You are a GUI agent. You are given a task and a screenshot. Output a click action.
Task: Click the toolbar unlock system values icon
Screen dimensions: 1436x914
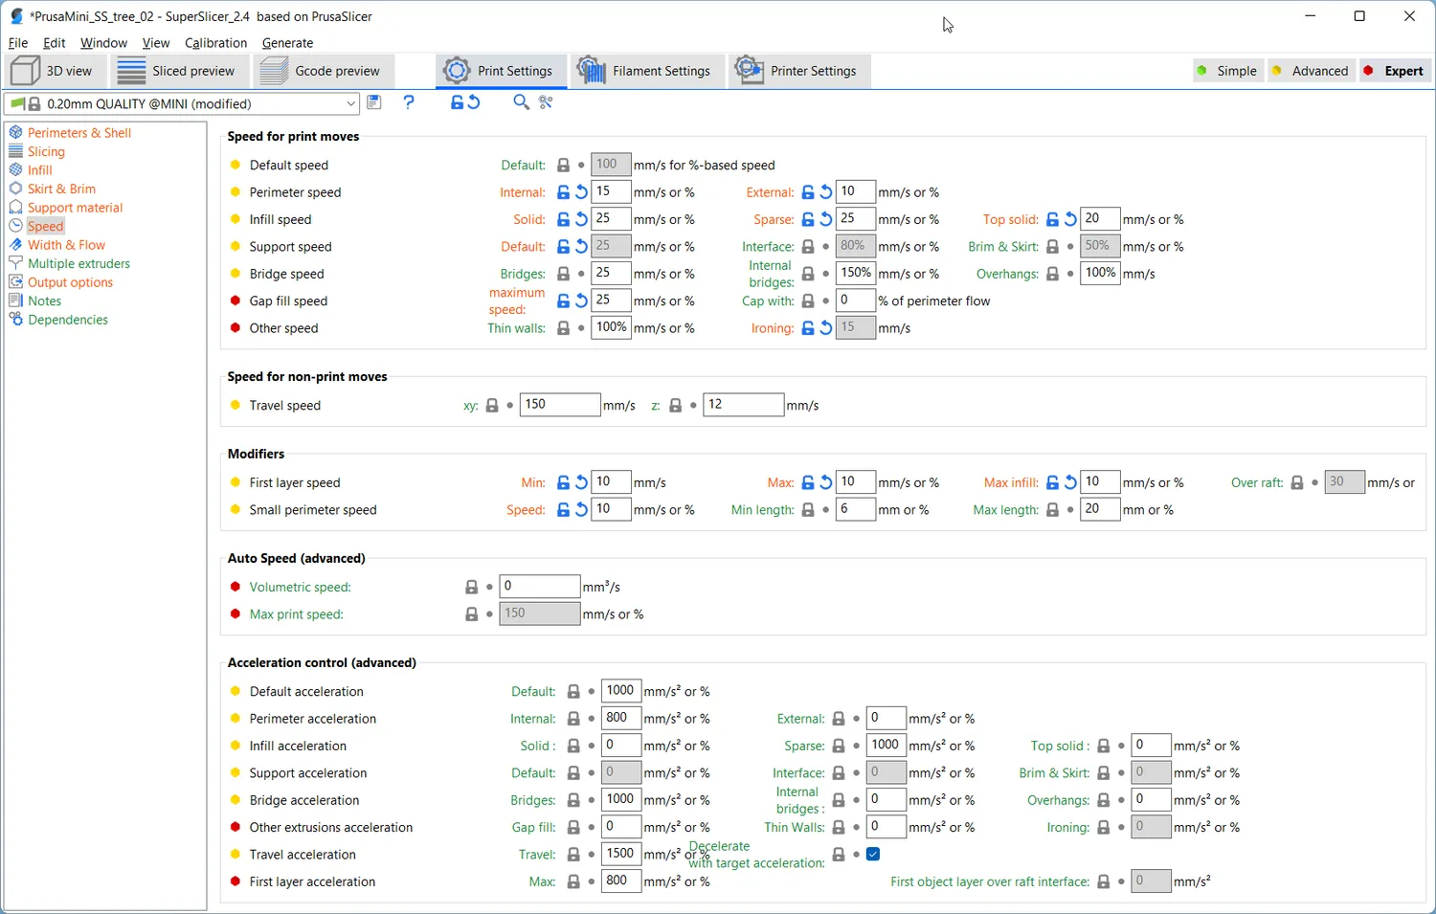coord(458,102)
